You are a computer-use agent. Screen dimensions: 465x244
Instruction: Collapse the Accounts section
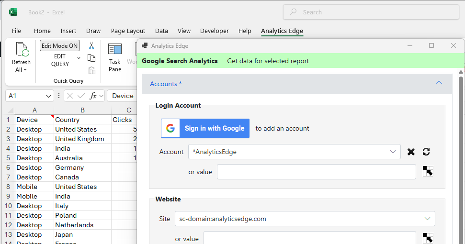click(439, 83)
